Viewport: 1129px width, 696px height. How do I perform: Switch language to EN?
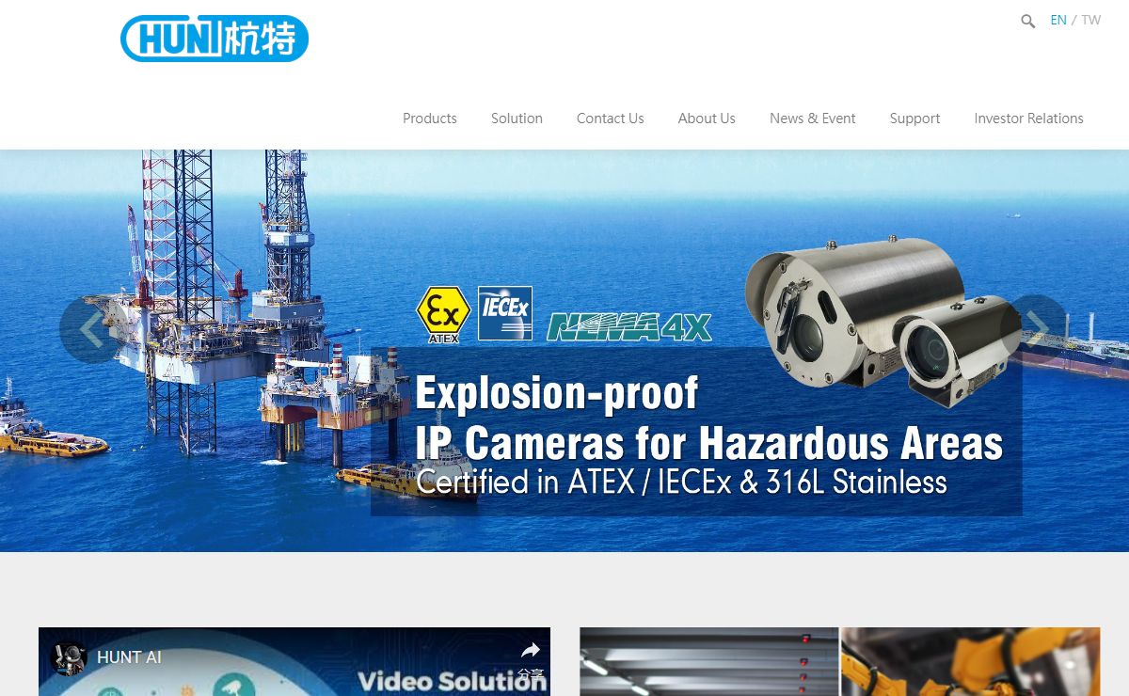coord(1058,20)
